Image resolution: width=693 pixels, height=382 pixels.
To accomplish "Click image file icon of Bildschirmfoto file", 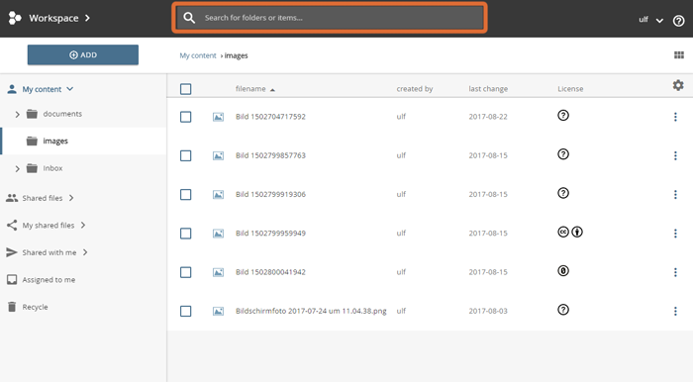I will pyautogui.click(x=218, y=312).
